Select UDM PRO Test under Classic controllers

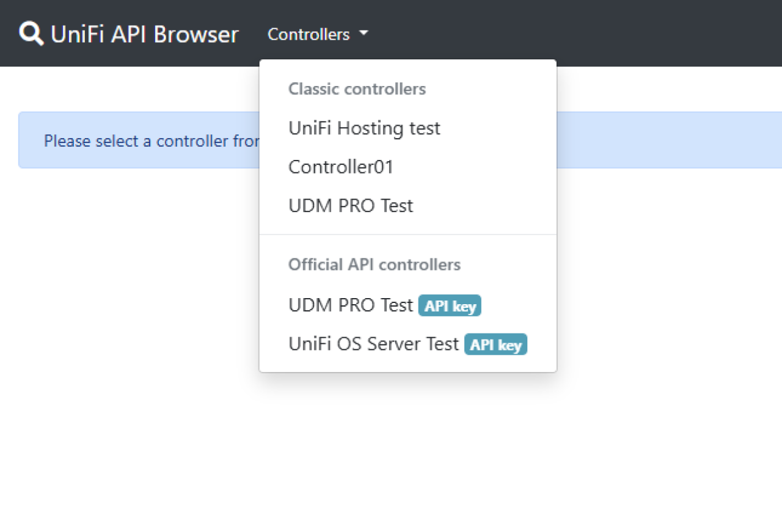351,206
